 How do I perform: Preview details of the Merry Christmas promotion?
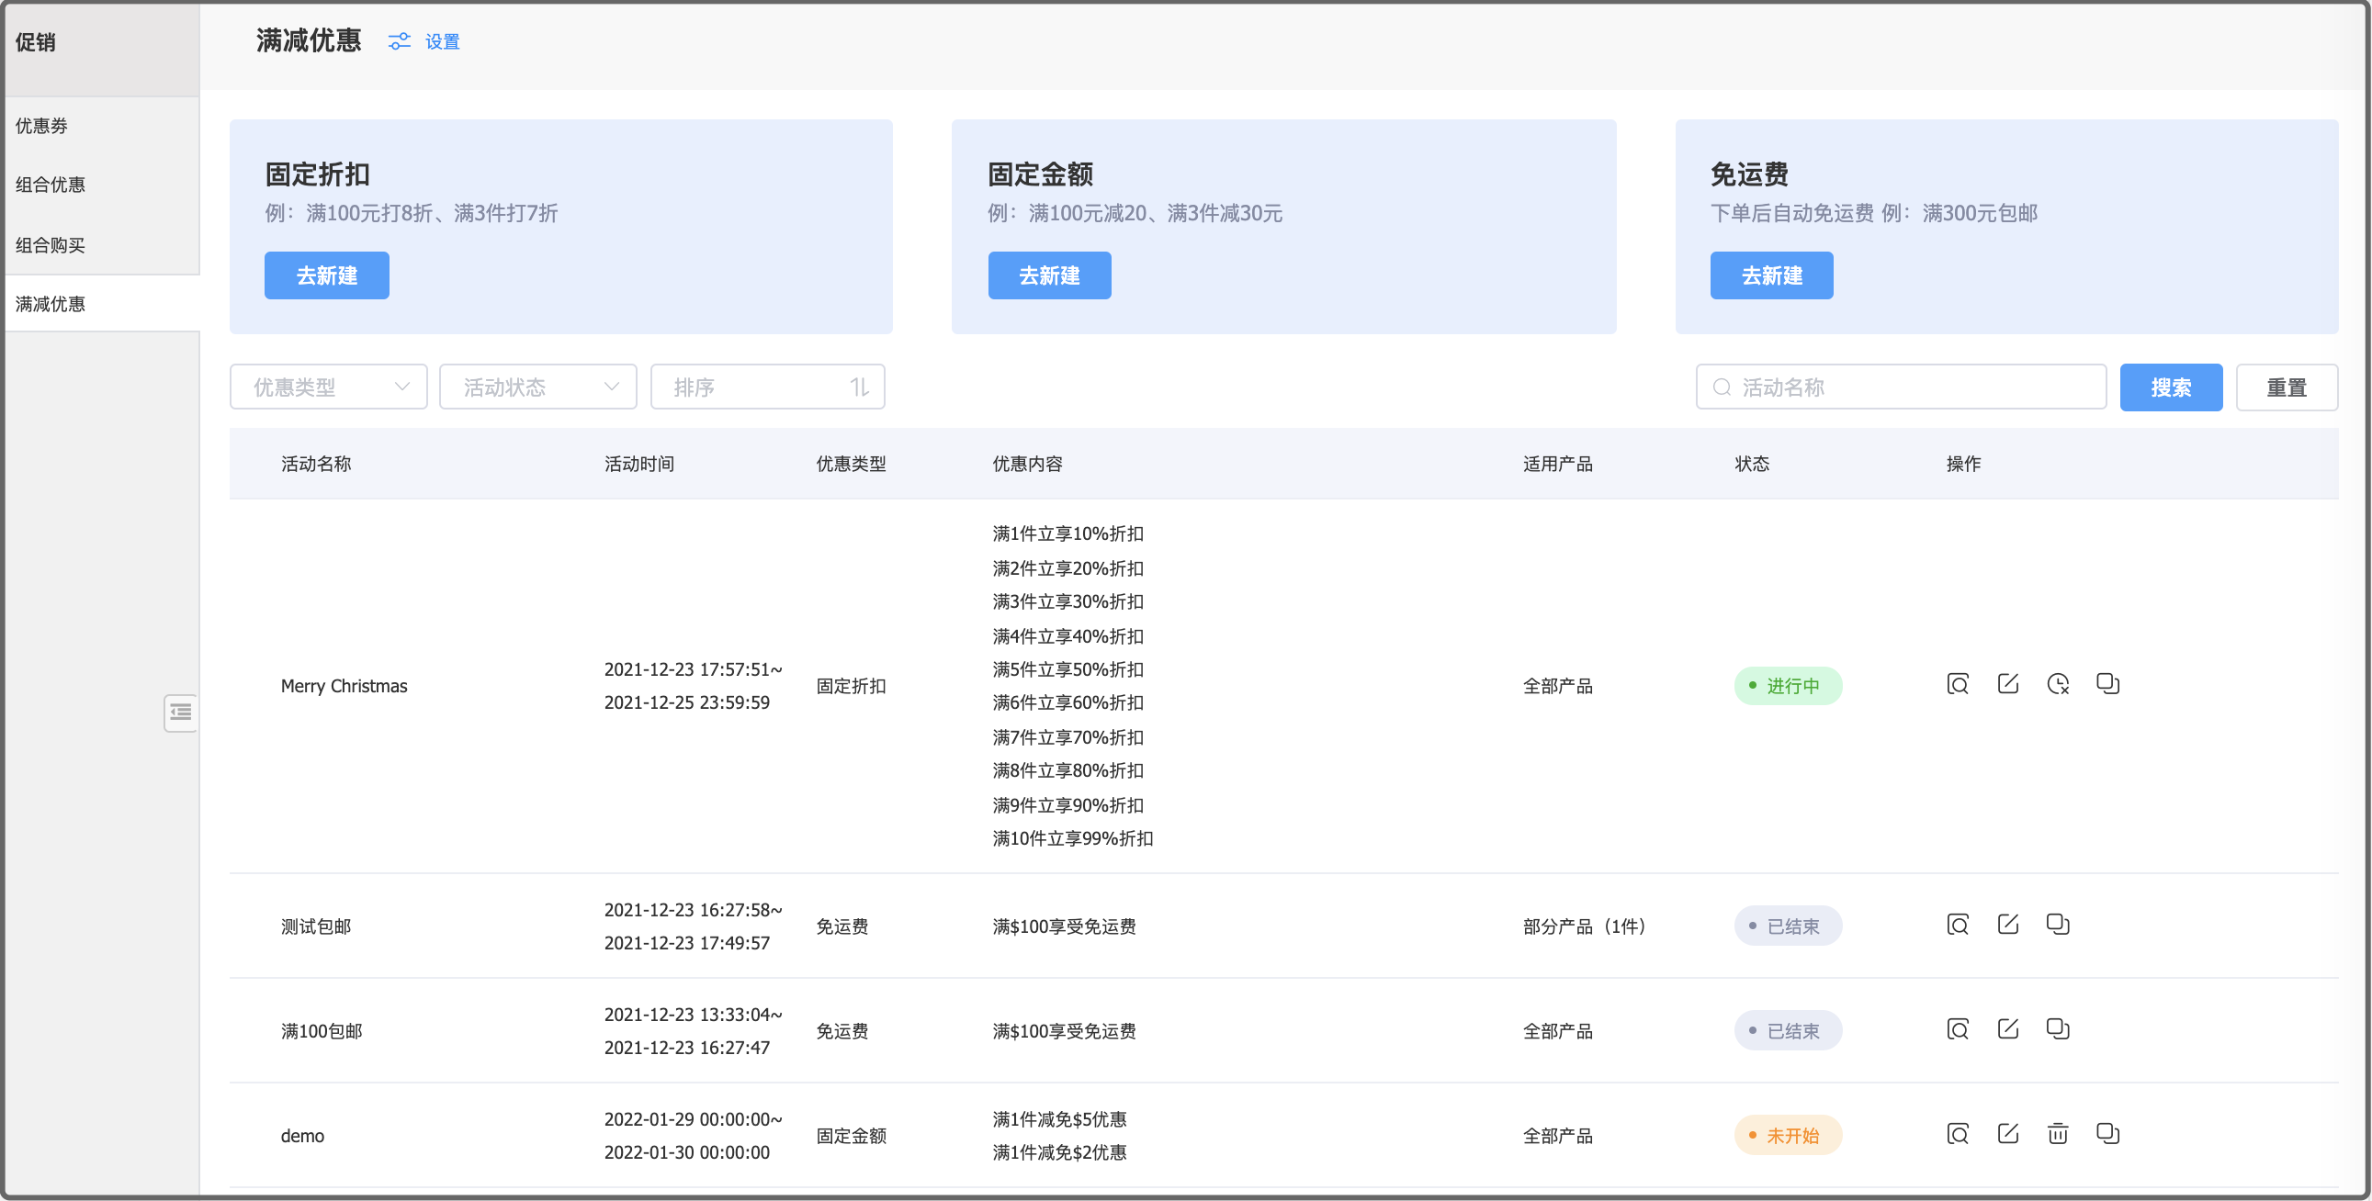pos(1958,684)
